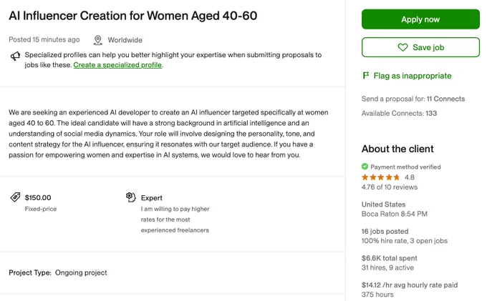Click the location pin icon next to Worldwide

(x=98, y=40)
